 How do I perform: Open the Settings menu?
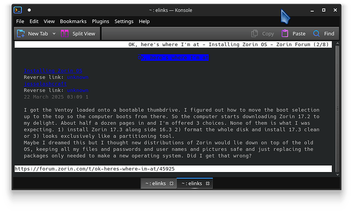[x=124, y=22]
